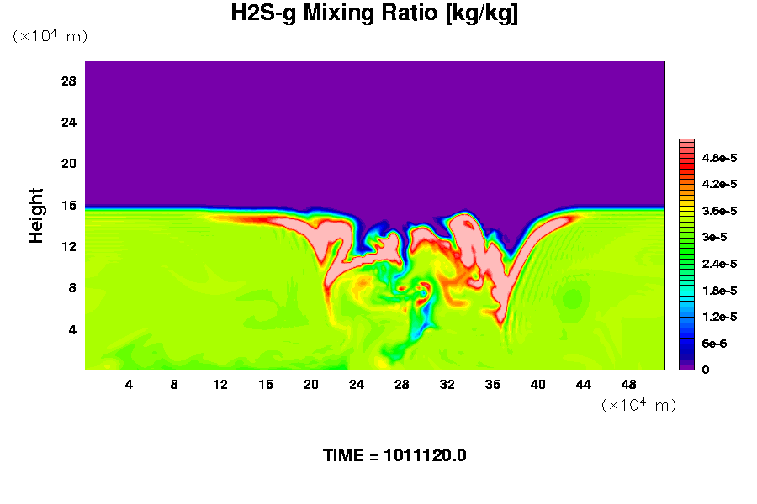Click the 6e-6 colorbar label
Screen dimensions: 757x504
[x=713, y=344]
